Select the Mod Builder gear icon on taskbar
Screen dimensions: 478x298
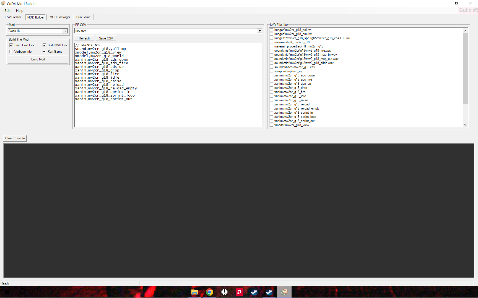tap(284, 292)
